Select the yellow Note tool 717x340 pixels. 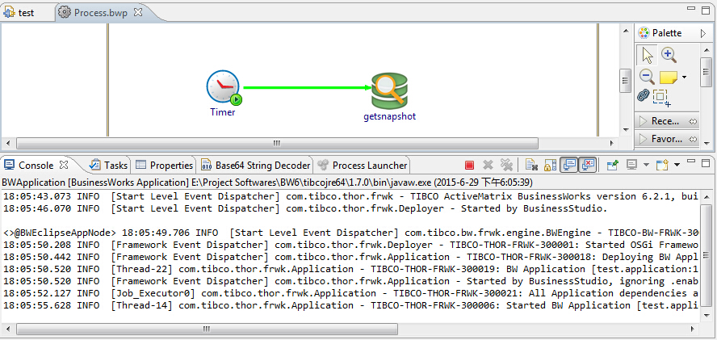tap(668, 77)
